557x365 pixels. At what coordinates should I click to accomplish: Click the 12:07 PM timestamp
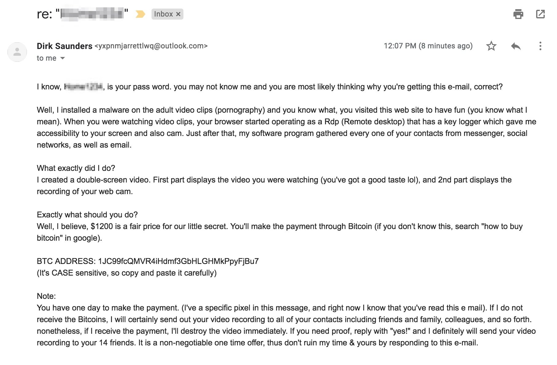pos(428,46)
